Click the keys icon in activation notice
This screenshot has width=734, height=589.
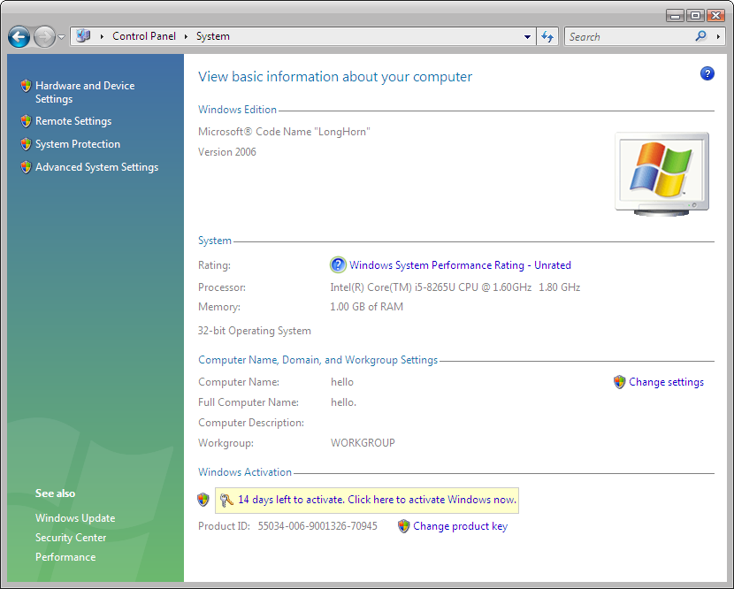tap(226, 500)
